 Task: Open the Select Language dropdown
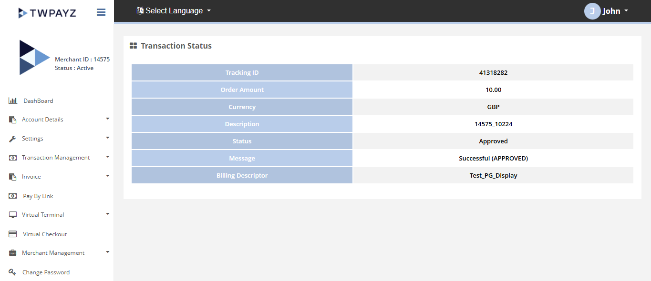coord(174,10)
